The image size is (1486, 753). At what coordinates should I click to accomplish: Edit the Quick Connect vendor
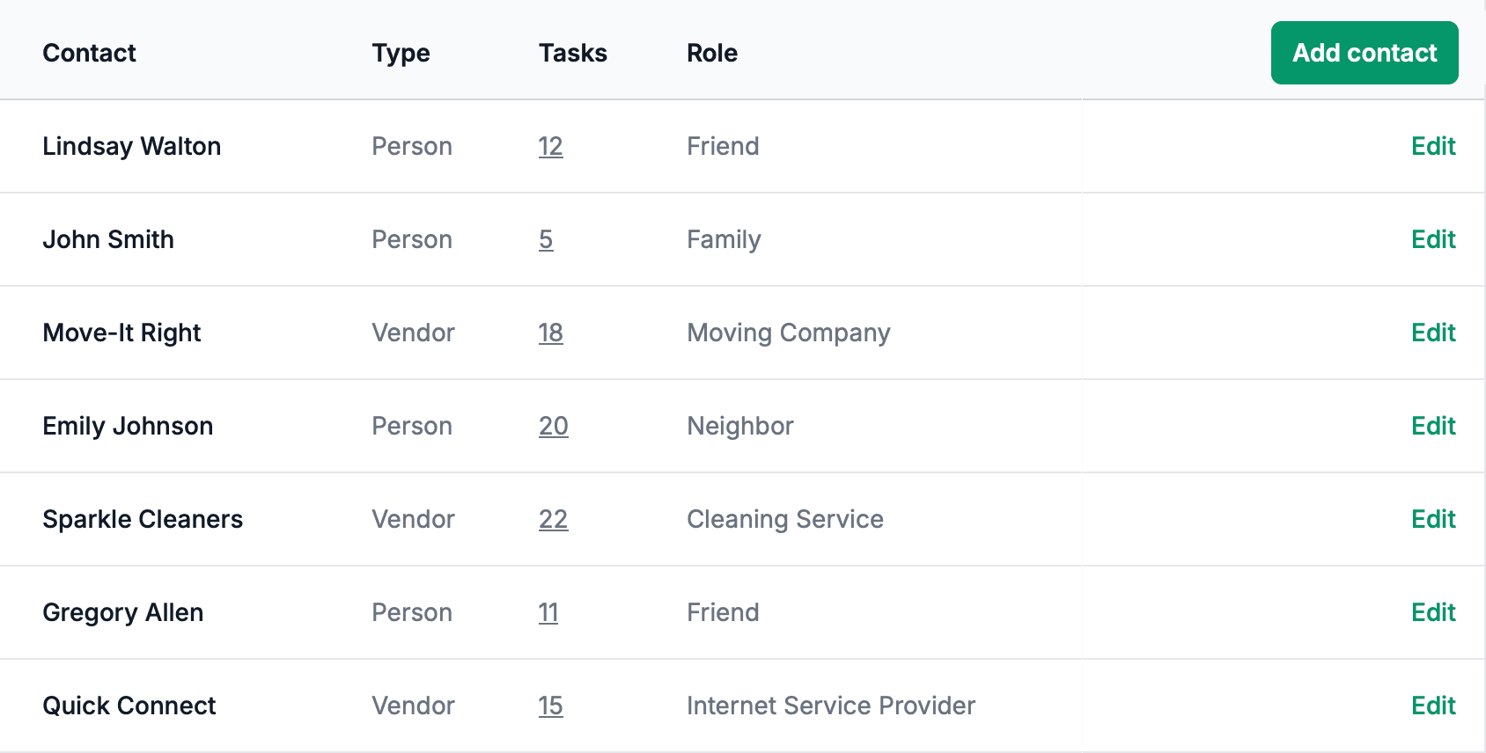[x=1433, y=705]
